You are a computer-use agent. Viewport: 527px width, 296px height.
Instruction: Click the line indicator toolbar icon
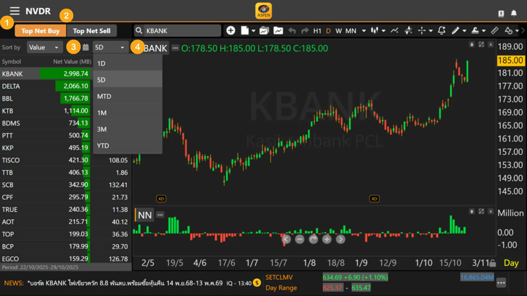[x=394, y=30]
